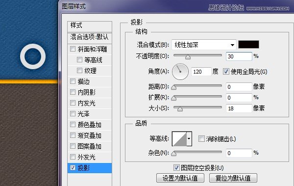Click the black shadow color swatch
The height and width of the screenshot is (186, 294).
click(248, 45)
